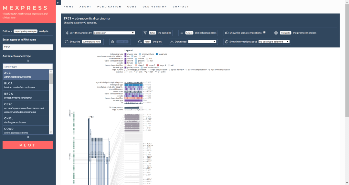Click the cancer type search field
Viewport: 349px width, 185px height.
28,67
